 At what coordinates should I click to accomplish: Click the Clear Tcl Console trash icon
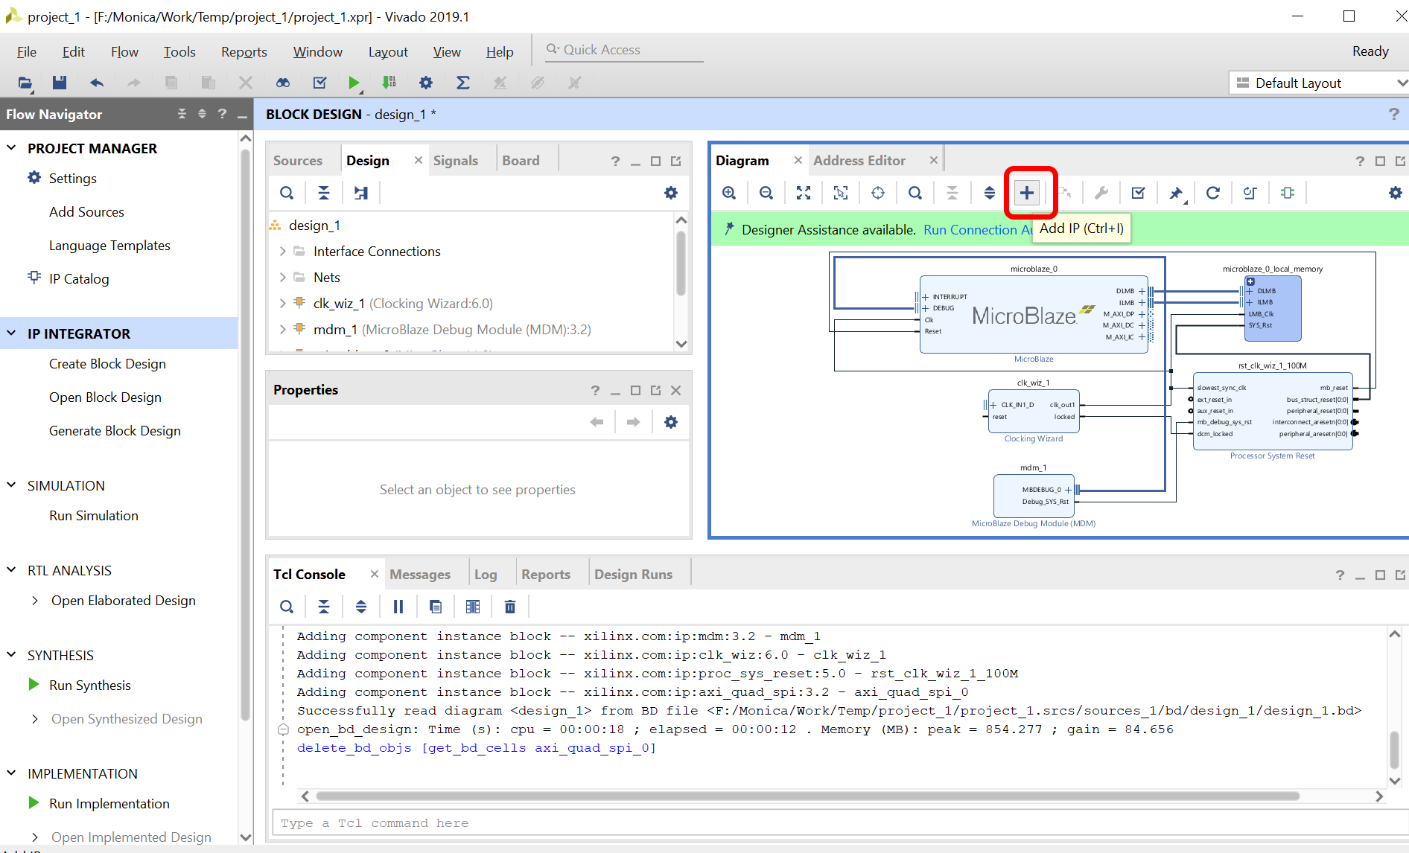click(x=509, y=607)
